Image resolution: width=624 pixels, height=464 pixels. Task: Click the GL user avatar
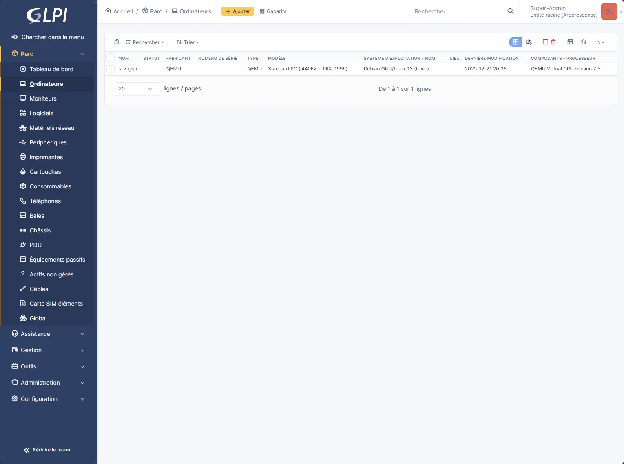[609, 11]
